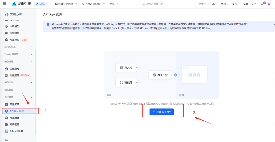Click the 向量模型 icon
This screenshot has height=142, width=275.
[6, 40]
